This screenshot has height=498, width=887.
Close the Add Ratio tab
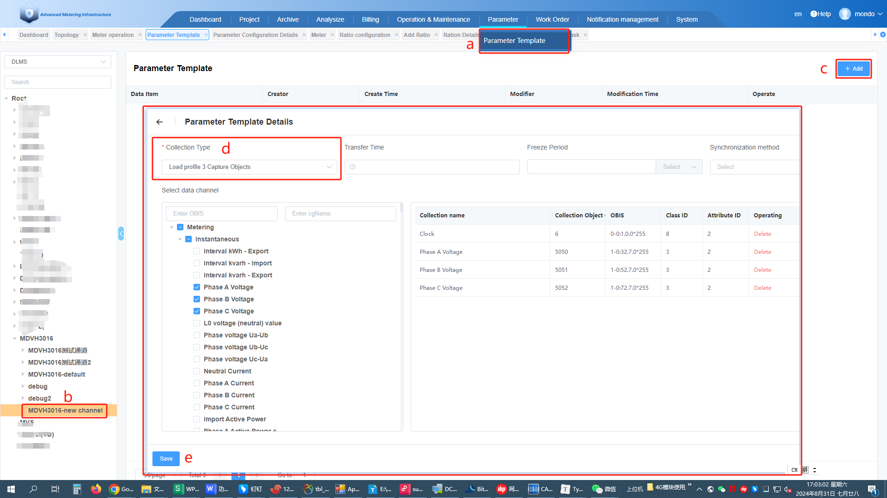tap(436, 35)
